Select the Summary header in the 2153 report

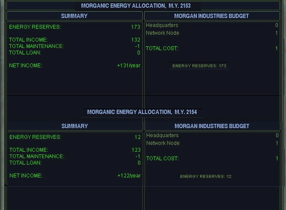[x=74, y=16]
